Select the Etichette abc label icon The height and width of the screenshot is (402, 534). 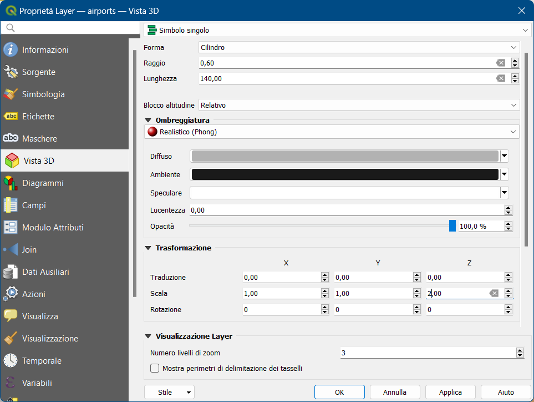(x=11, y=116)
